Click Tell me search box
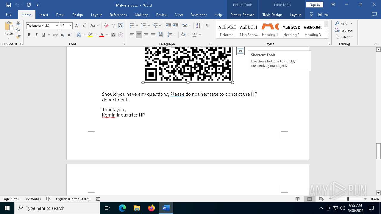This screenshot has height=214, width=381. pos(319,15)
